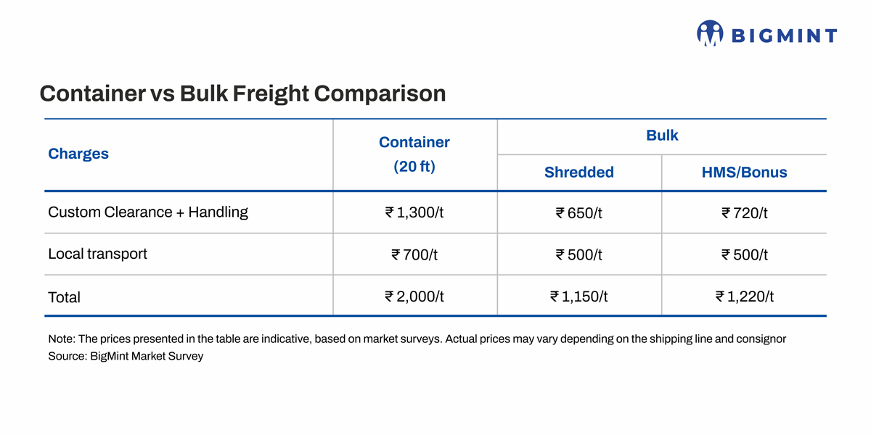The height and width of the screenshot is (435, 871).
Task: Select the ₹ 1,220/t HMS/Bonus total cell
Action: (745, 297)
